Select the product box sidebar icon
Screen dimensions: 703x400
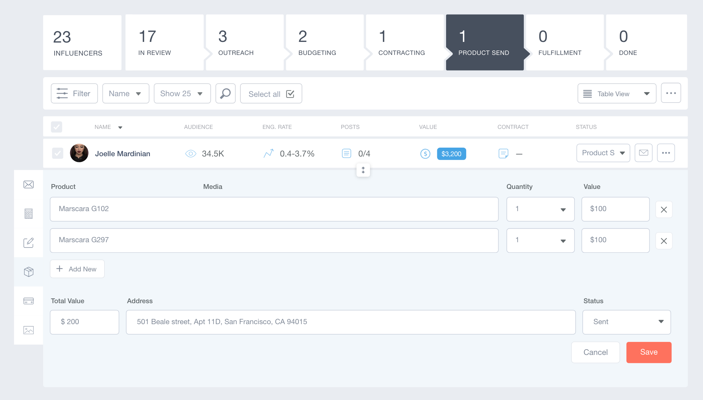pyautogui.click(x=29, y=272)
